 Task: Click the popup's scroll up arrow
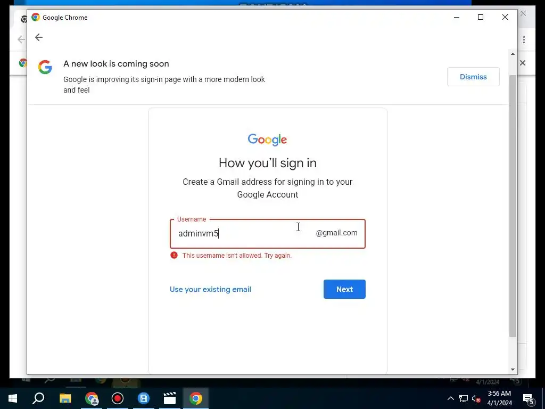(x=513, y=54)
